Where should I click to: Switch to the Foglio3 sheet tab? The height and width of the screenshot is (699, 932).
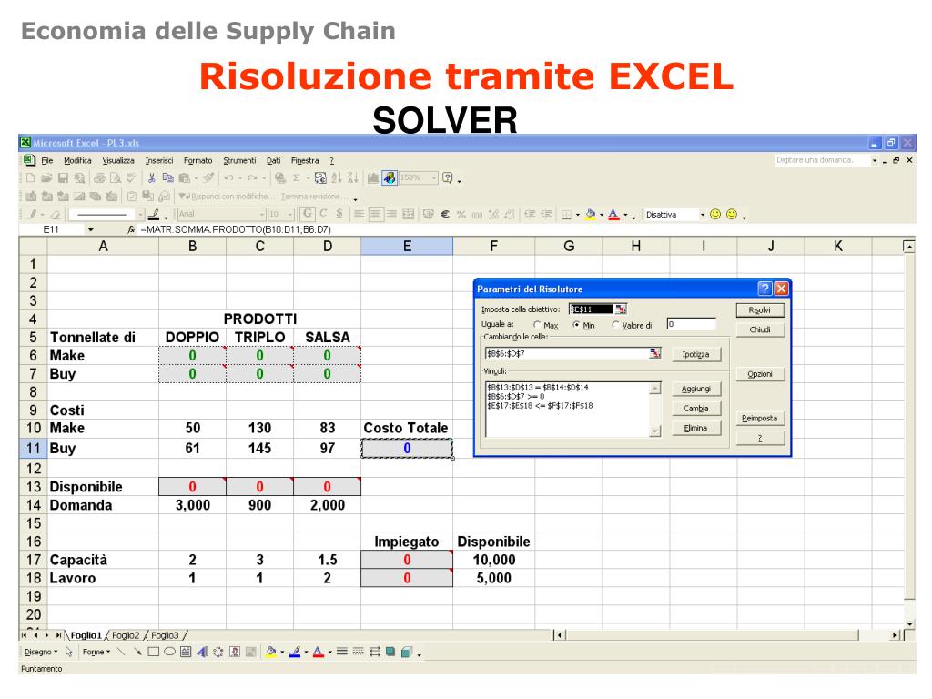[x=165, y=635]
